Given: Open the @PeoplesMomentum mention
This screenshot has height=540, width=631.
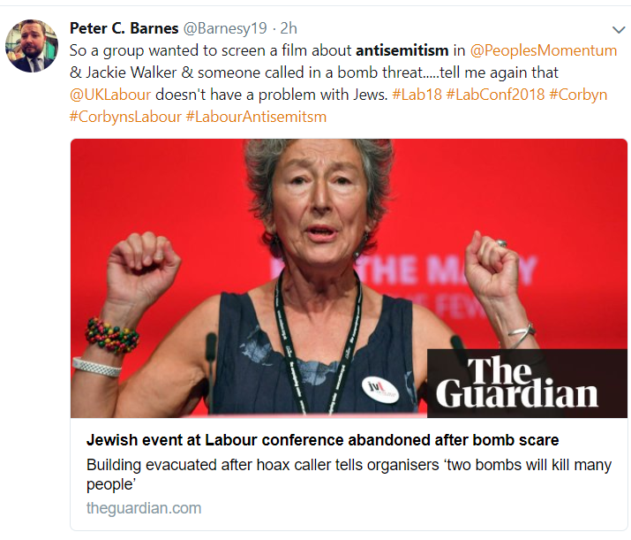Looking at the screenshot, I should tap(544, 50).
